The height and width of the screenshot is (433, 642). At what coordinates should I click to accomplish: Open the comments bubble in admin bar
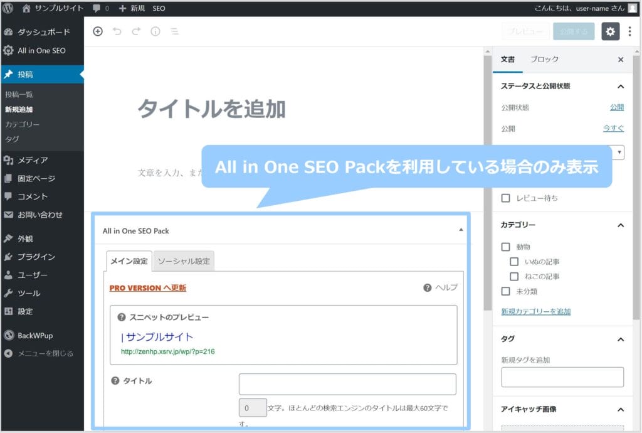pos(101,8)
